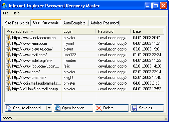Click the red X icon on Delete
Screen dimensions: 169x122
99,108
